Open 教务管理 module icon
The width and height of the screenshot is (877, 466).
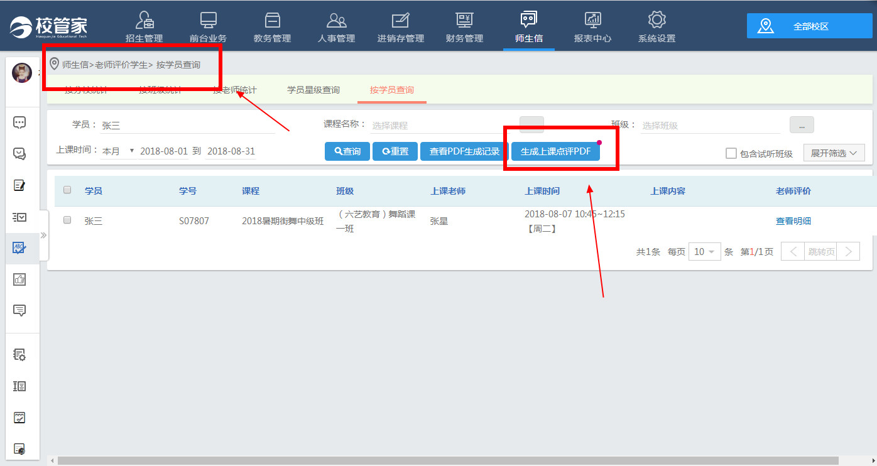pyautogui.click(x=272, y=21)
